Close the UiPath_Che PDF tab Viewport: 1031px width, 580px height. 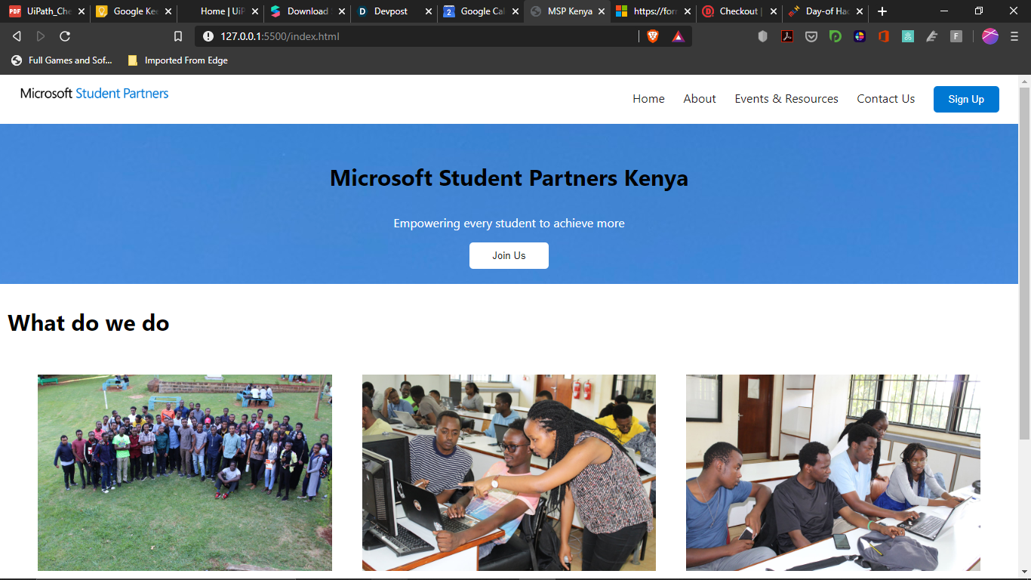(82, 11)
